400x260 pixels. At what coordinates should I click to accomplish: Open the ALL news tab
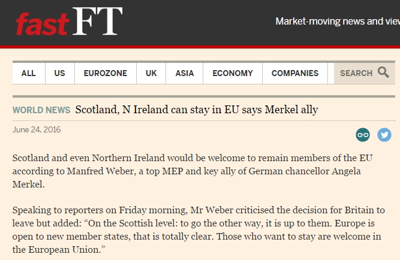point(29,74)
